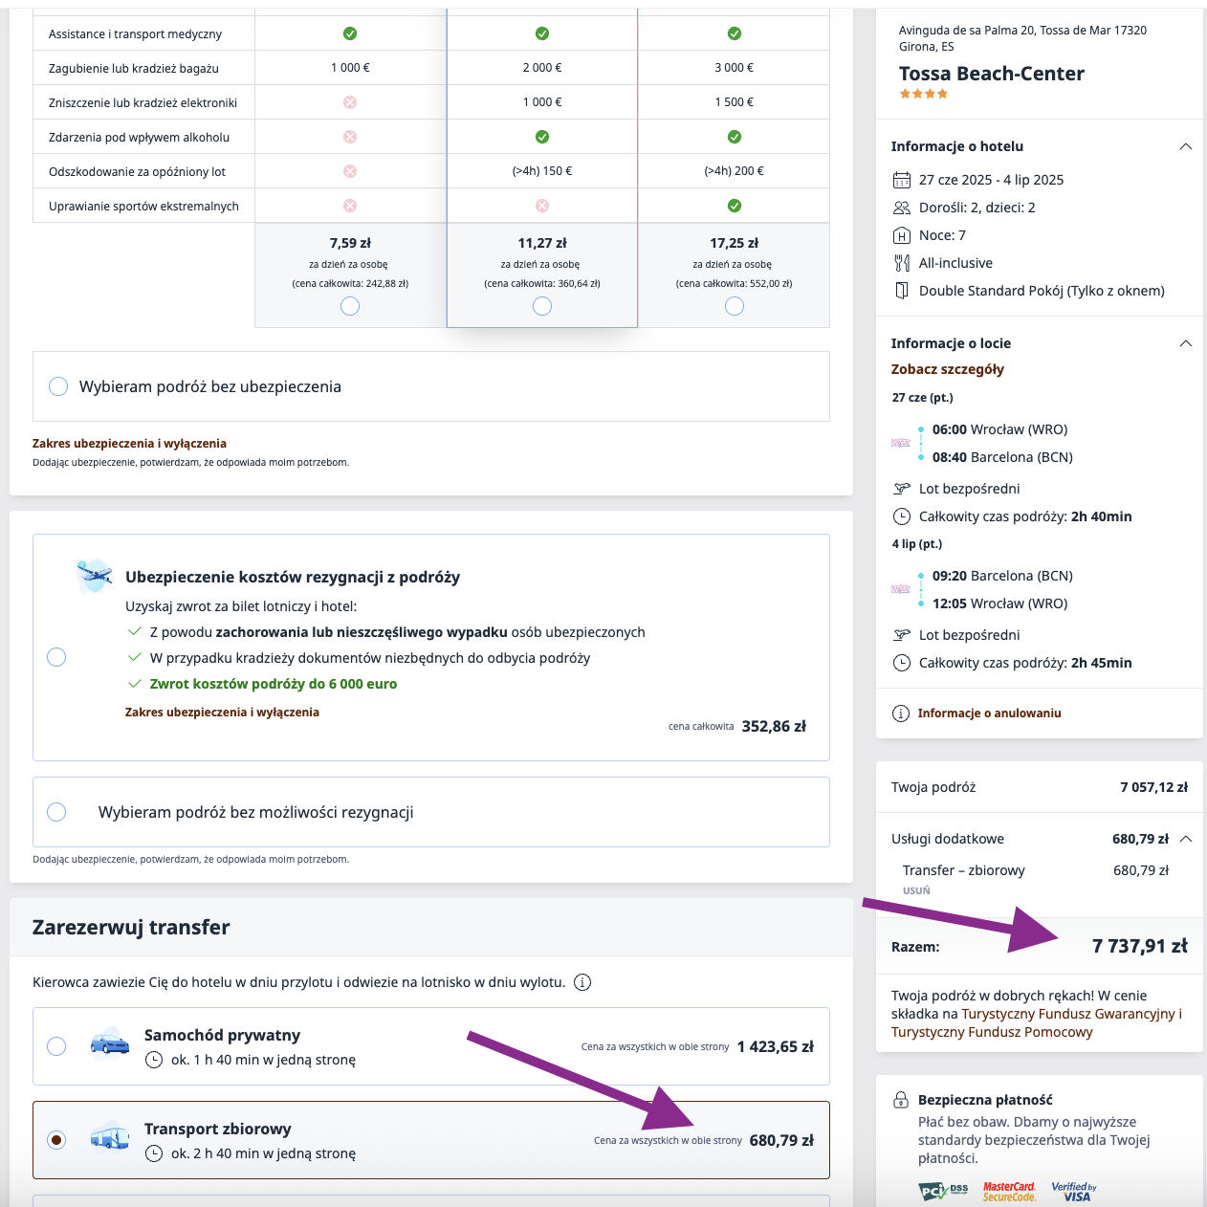Image resolution: width=1207 pixels, height=1207 pixels.
Task: Click the airplane cancellation insurance icon
Action: click(x=94, y=576)
